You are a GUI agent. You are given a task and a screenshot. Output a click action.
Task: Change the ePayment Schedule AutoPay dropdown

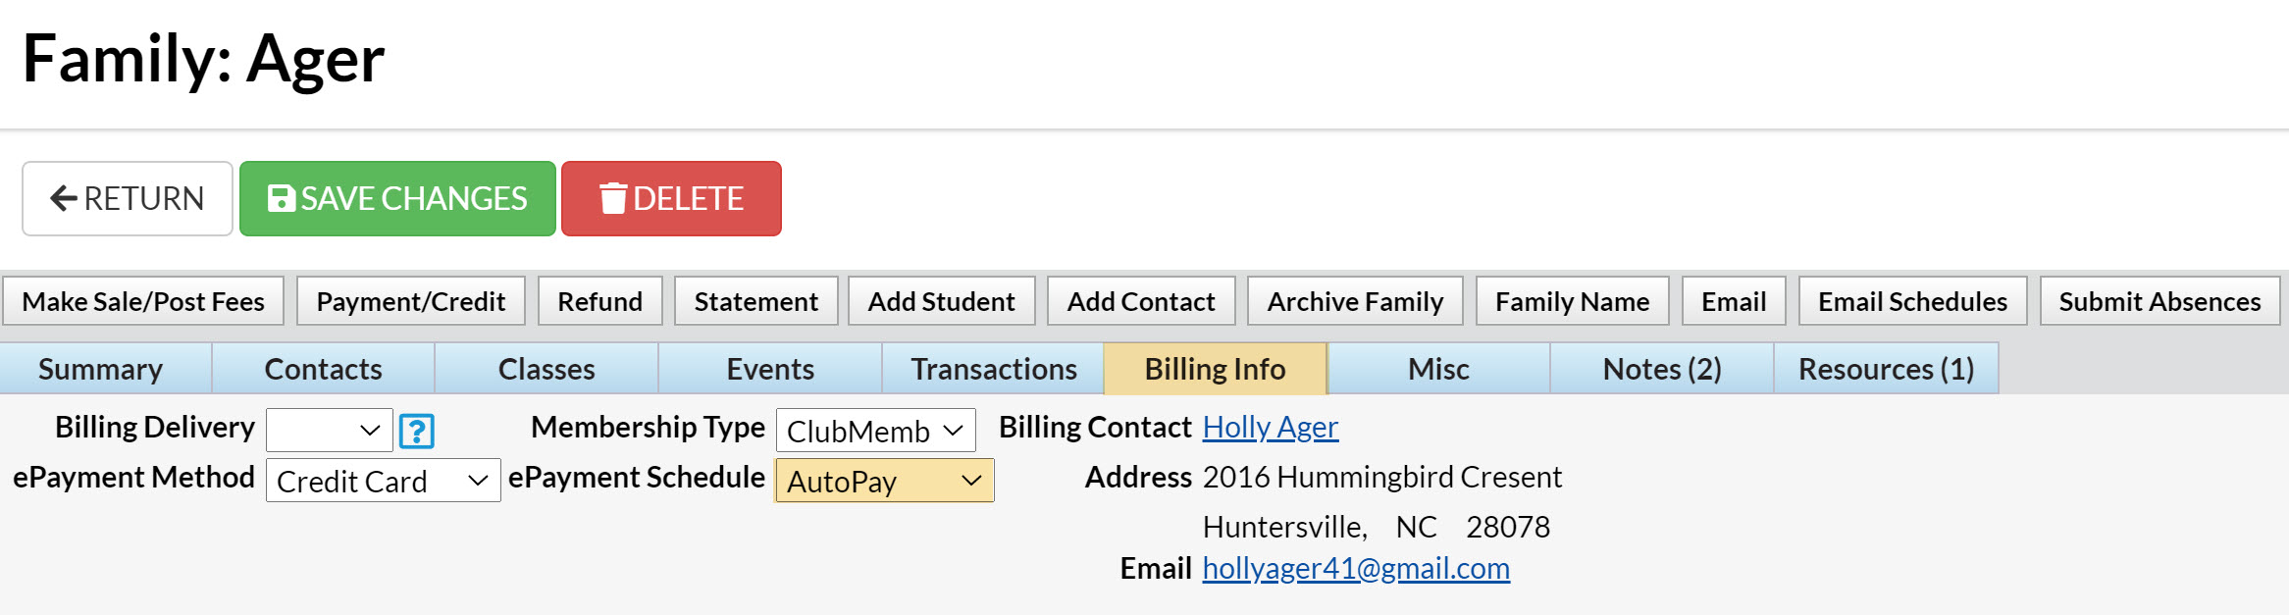[x=884, y=481]
